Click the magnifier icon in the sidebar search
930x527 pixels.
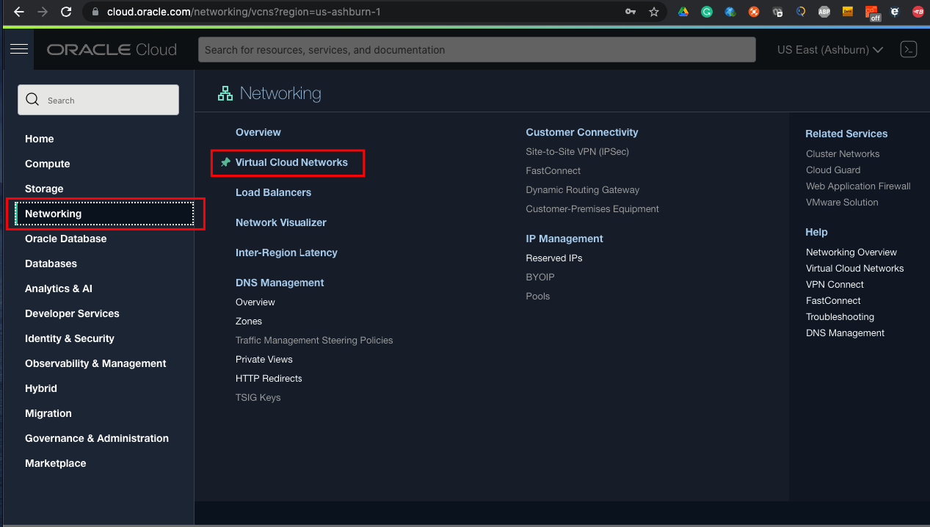click(32, 100)
